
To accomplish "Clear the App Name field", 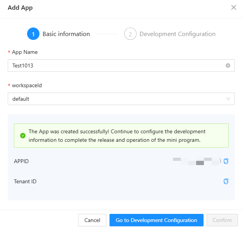I will [228, 65].
